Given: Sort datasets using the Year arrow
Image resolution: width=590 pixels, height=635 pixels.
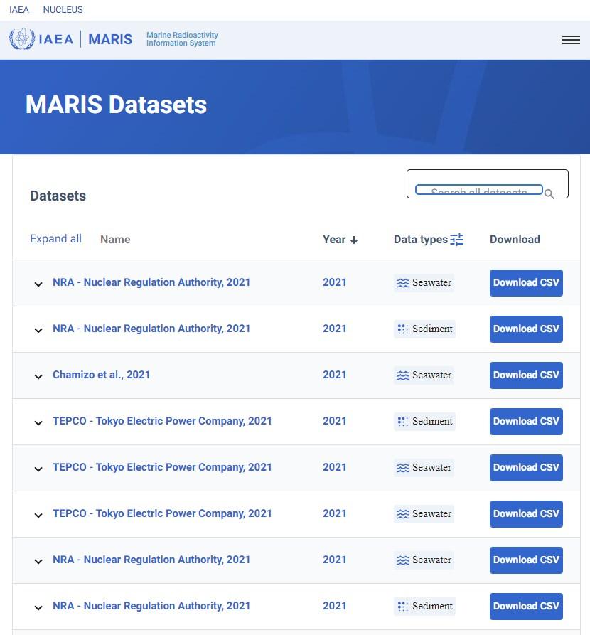Looking at the screenshot, I should (x=354, y=240).
